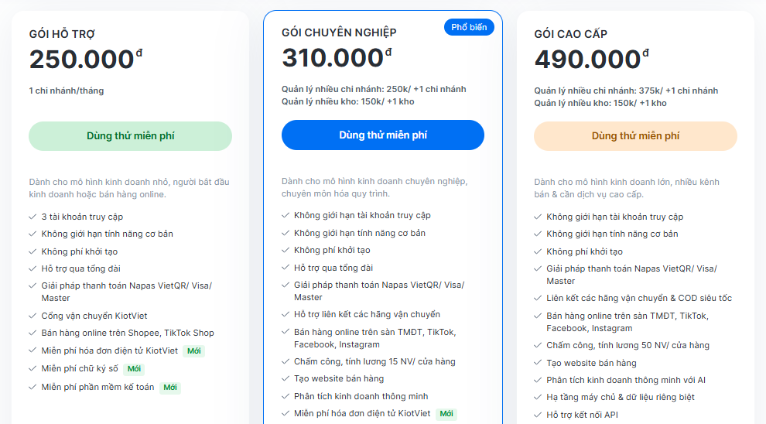Click "Bán hàng online trên Shopee, TikTok Shop" text
766x424 pixels.
128,333
